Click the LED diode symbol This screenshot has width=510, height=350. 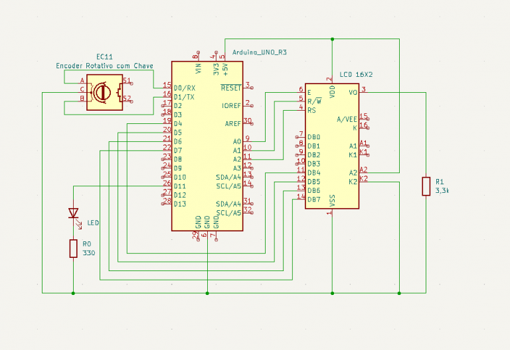[x=73, y=213]
